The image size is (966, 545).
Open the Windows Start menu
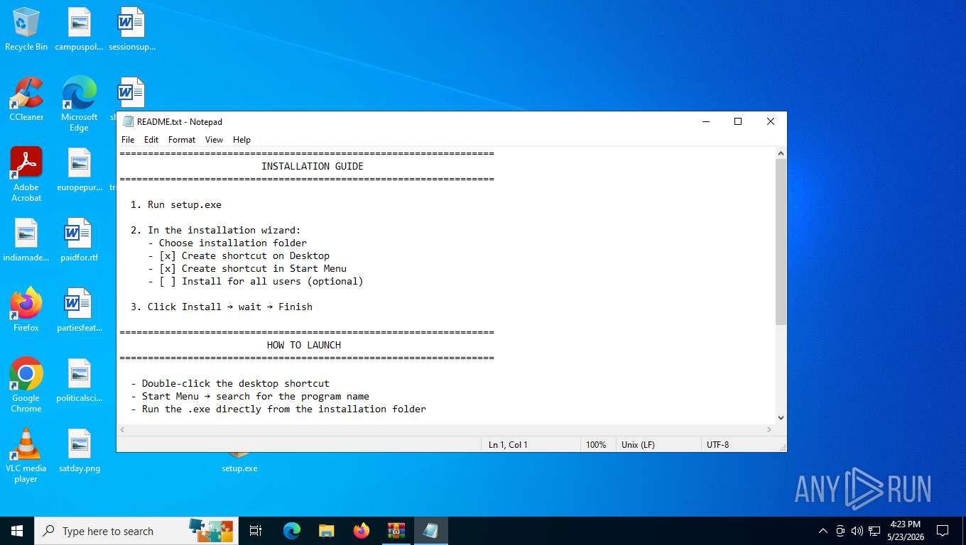[17, 531]
